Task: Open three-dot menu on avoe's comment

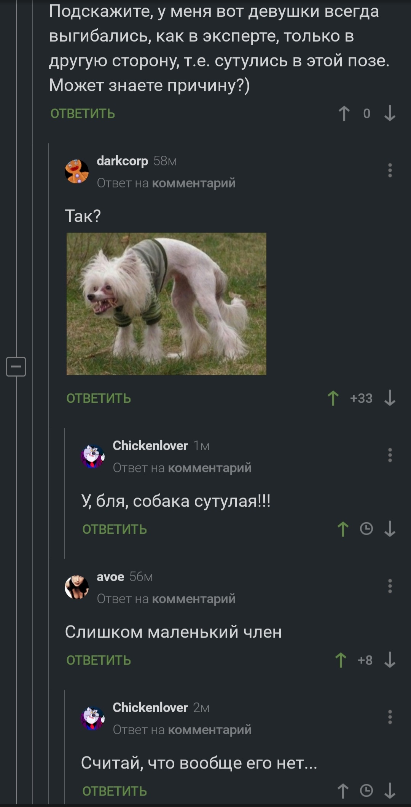Action: coord(390,586)
